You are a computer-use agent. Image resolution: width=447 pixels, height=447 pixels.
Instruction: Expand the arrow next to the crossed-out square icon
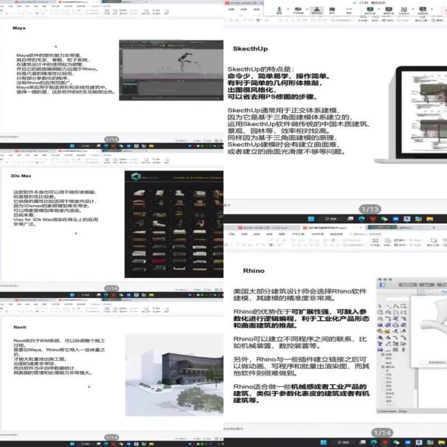tap(413, 9)
